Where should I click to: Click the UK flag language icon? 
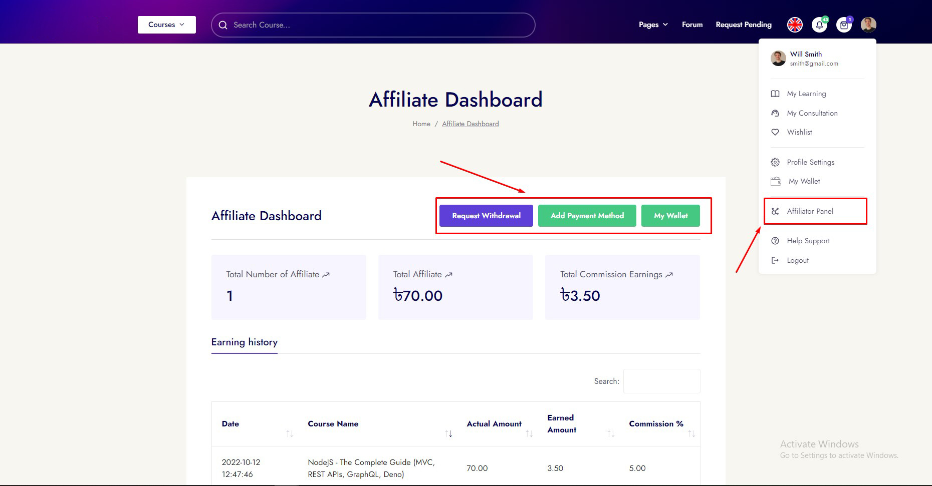795,25
